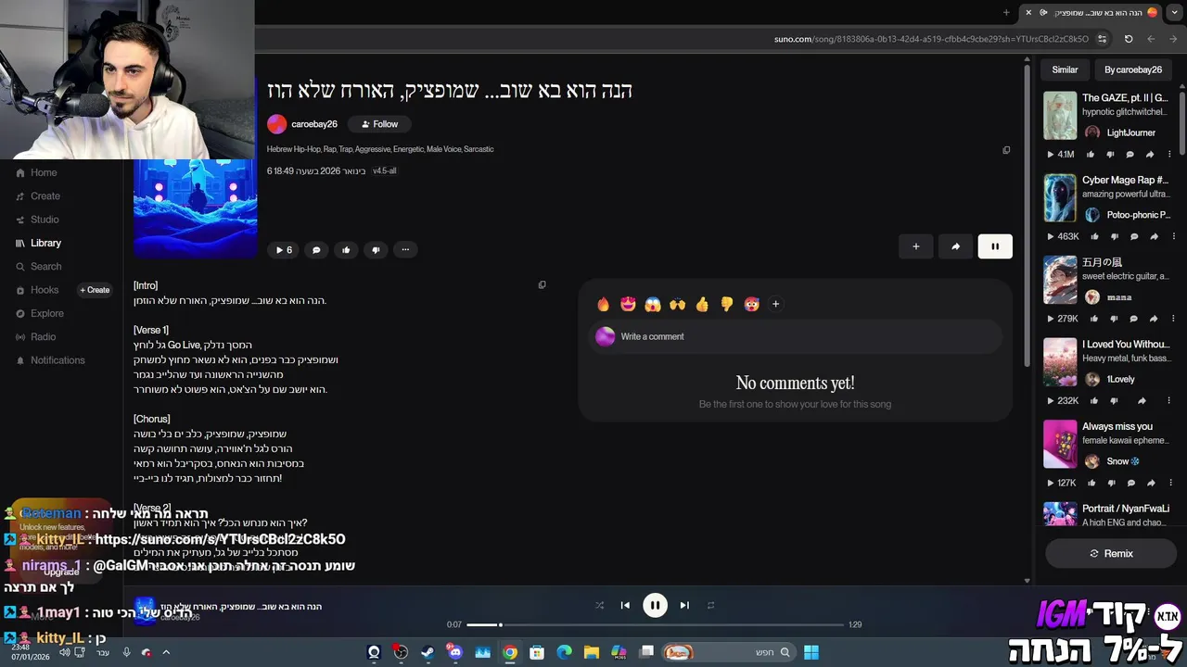Share the Cyber Mage Rap track

1154,236
